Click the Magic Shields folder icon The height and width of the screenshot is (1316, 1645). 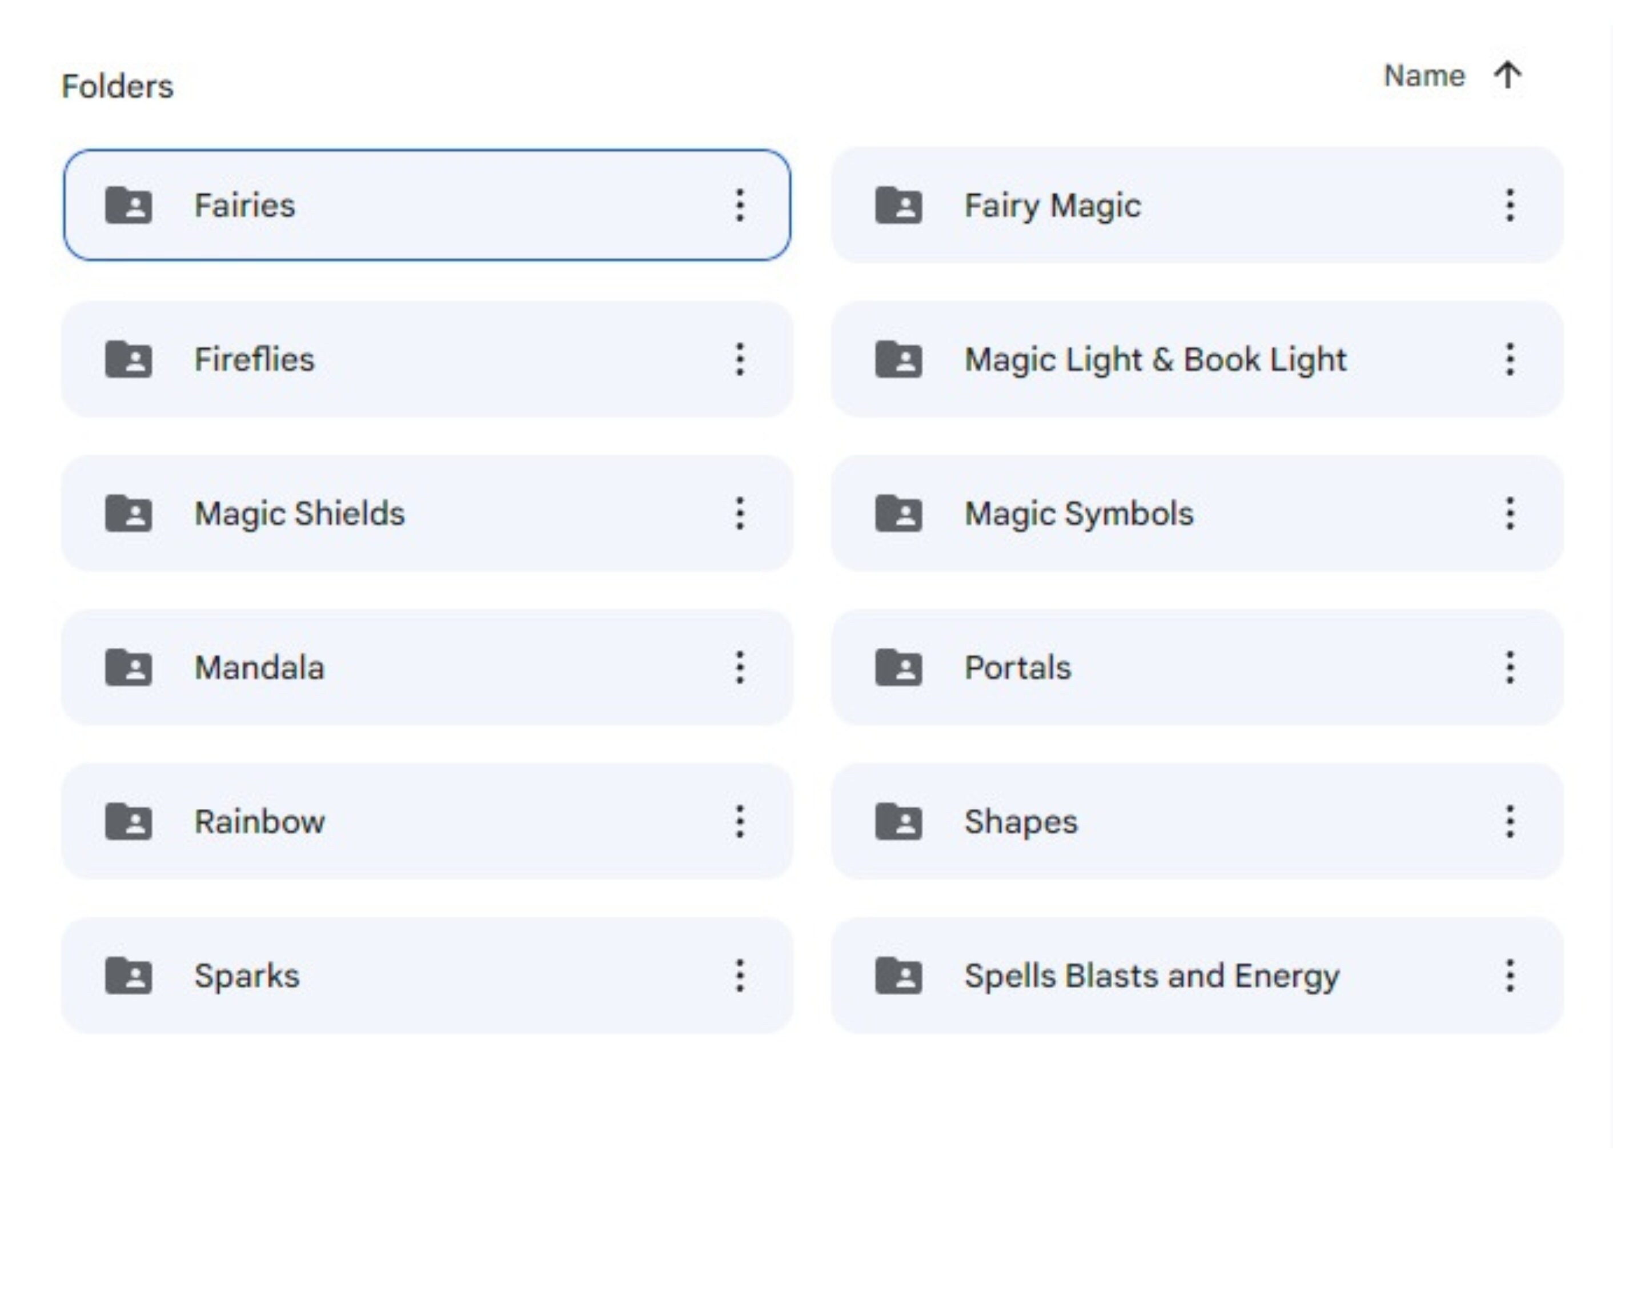coord(130,514)
